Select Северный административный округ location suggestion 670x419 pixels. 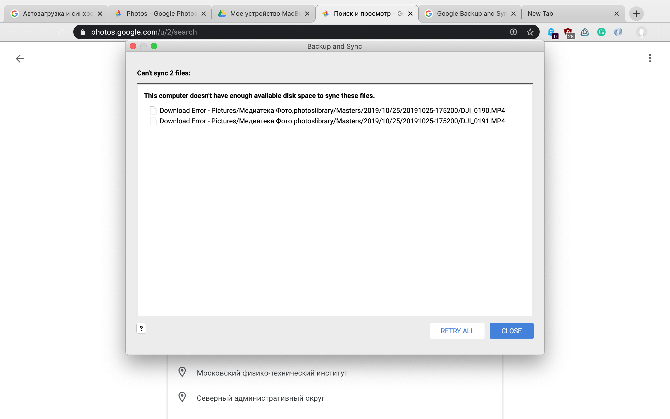(335, 398)
